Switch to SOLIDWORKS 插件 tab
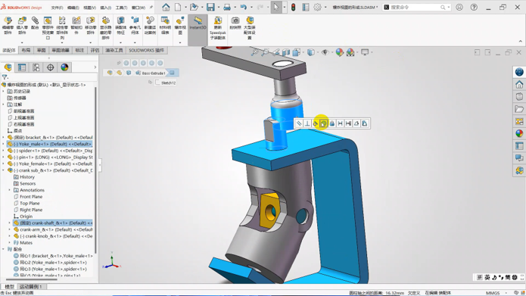526x296 pixels. click(x=147, y=50)
